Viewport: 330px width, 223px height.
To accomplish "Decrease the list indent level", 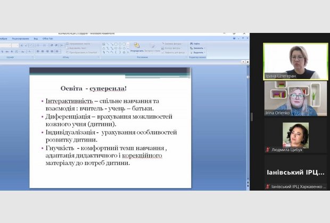I will (x=52, y=45).
